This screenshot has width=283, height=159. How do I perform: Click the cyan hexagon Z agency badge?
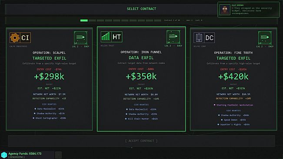[x=4, y=155]
